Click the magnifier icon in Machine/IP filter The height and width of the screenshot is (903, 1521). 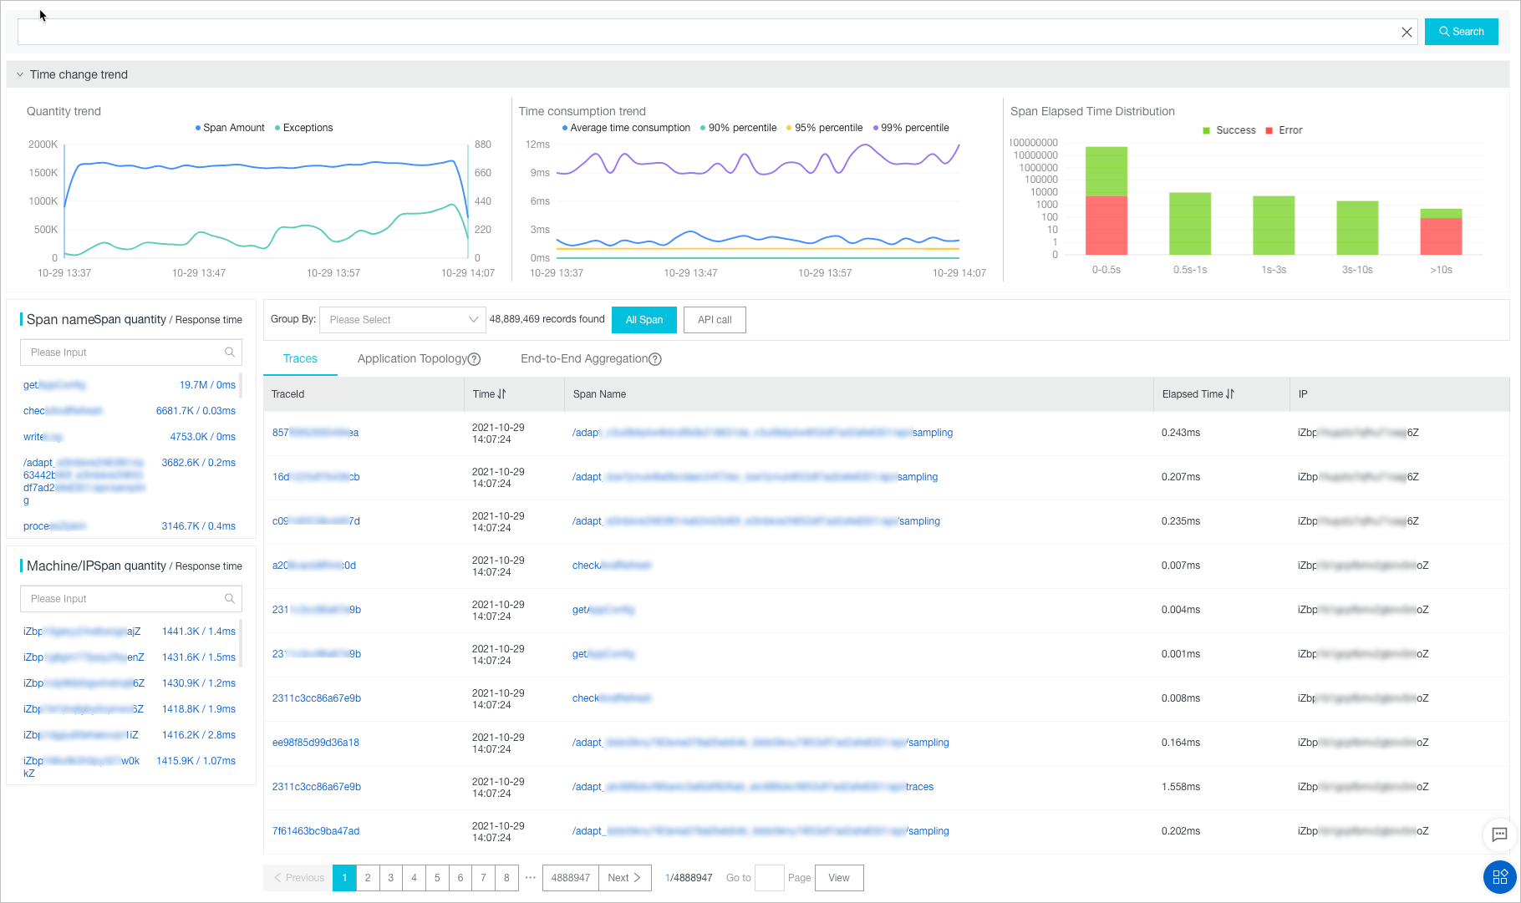(229, 598)
